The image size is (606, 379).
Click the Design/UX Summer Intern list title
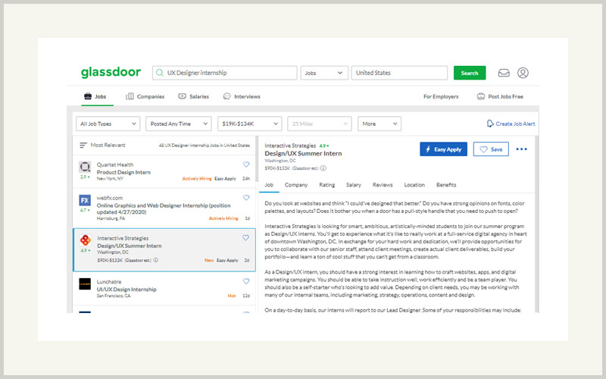point(130,246)
